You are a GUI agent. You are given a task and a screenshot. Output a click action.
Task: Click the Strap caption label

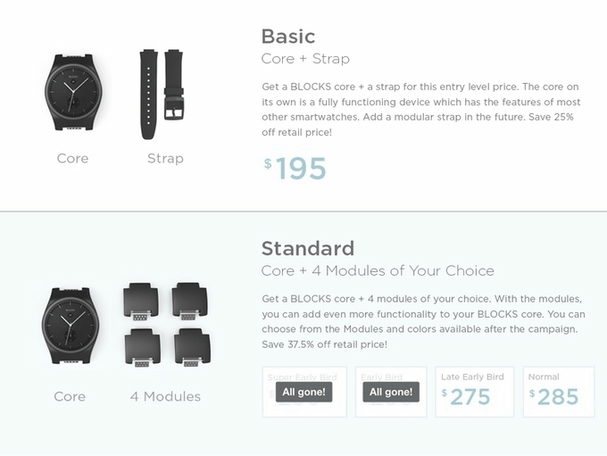tap(165, 158)
